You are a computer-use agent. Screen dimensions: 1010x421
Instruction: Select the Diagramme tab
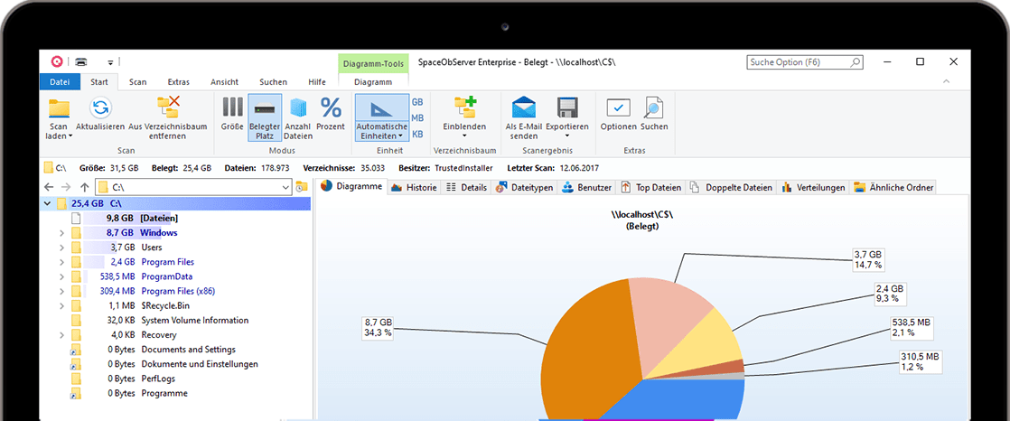(x=351, y=187)
